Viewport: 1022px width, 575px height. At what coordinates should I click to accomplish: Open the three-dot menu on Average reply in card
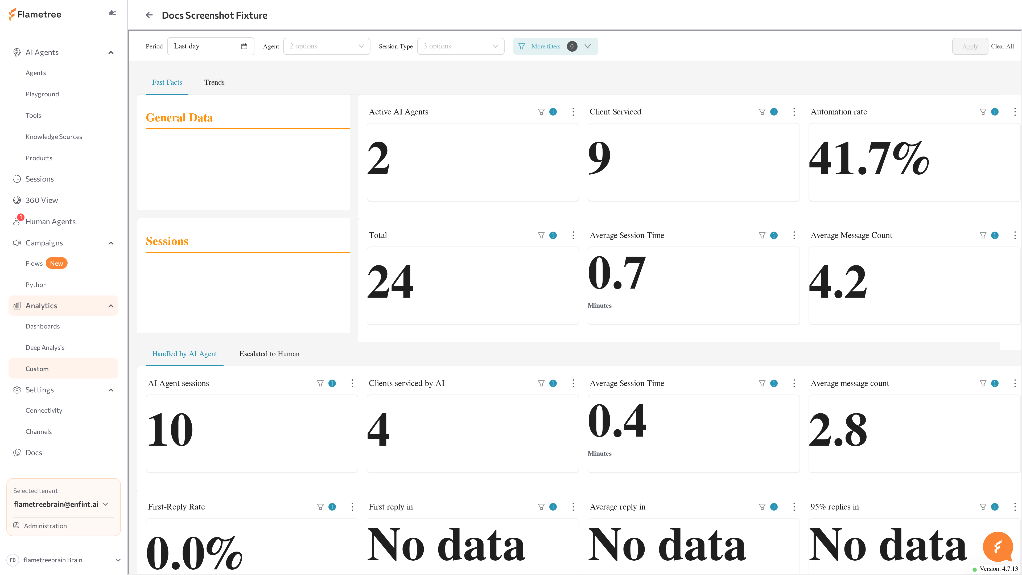(x=794, y=507)
